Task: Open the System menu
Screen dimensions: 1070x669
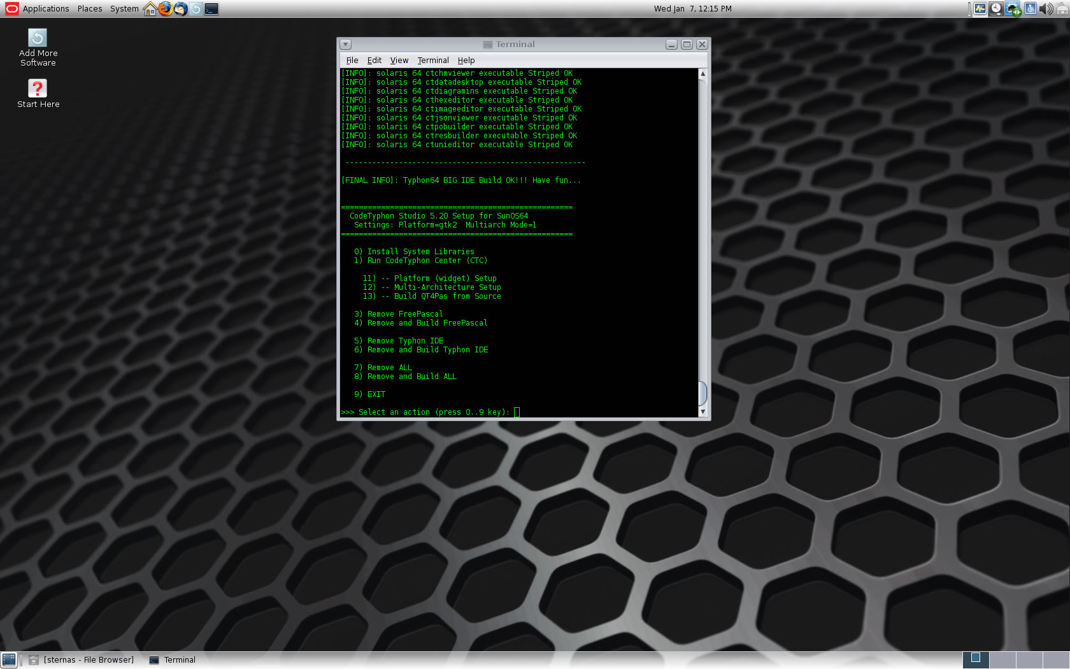Action: 124,9
